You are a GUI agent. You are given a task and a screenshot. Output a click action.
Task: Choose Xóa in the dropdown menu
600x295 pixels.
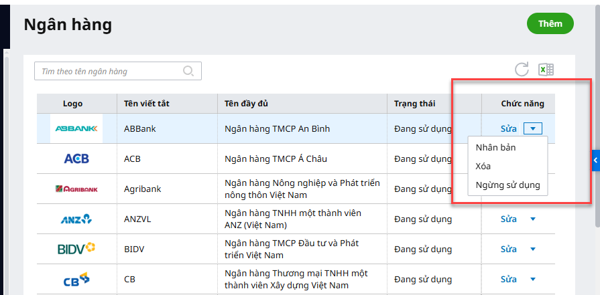(483, 166)
